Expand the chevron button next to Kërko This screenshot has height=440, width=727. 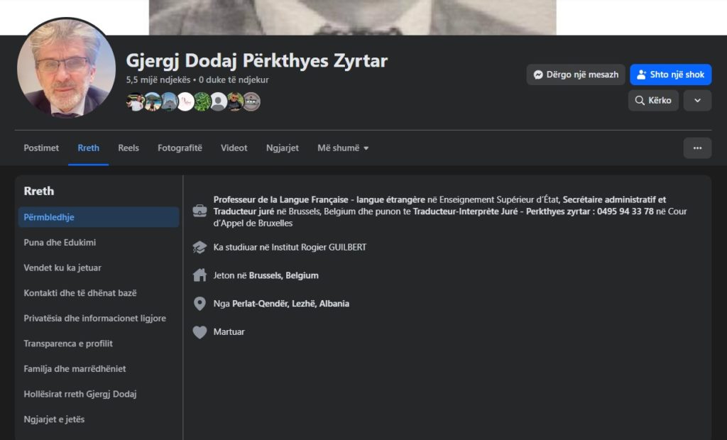[x=696, y=101]
